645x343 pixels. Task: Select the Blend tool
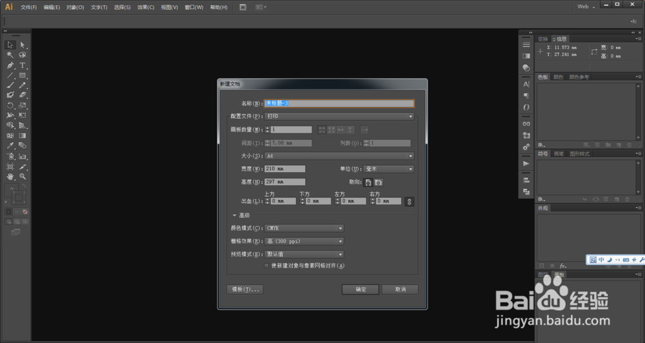pyautogui.click(x=23, y=146)
